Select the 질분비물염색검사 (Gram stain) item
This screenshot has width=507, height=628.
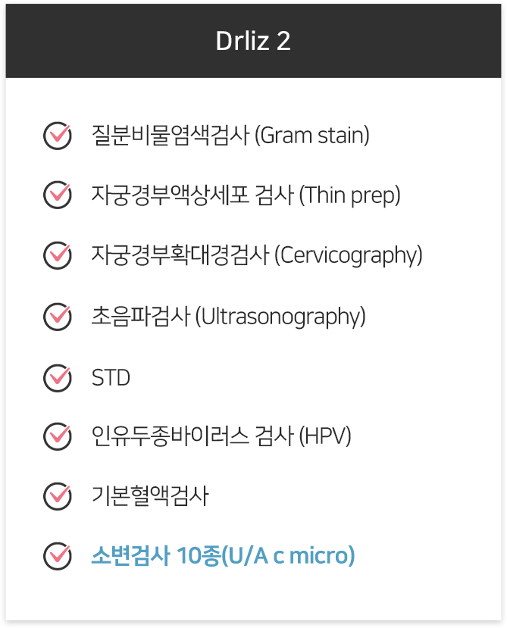pyautogui.click(x=230, y=136)
